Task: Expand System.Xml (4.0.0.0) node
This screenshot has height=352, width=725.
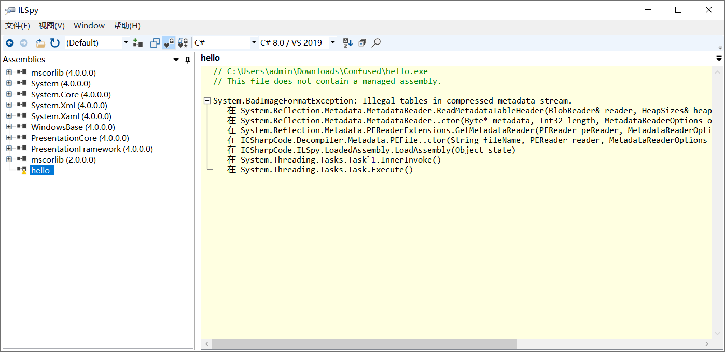Action: pos(9,105)
